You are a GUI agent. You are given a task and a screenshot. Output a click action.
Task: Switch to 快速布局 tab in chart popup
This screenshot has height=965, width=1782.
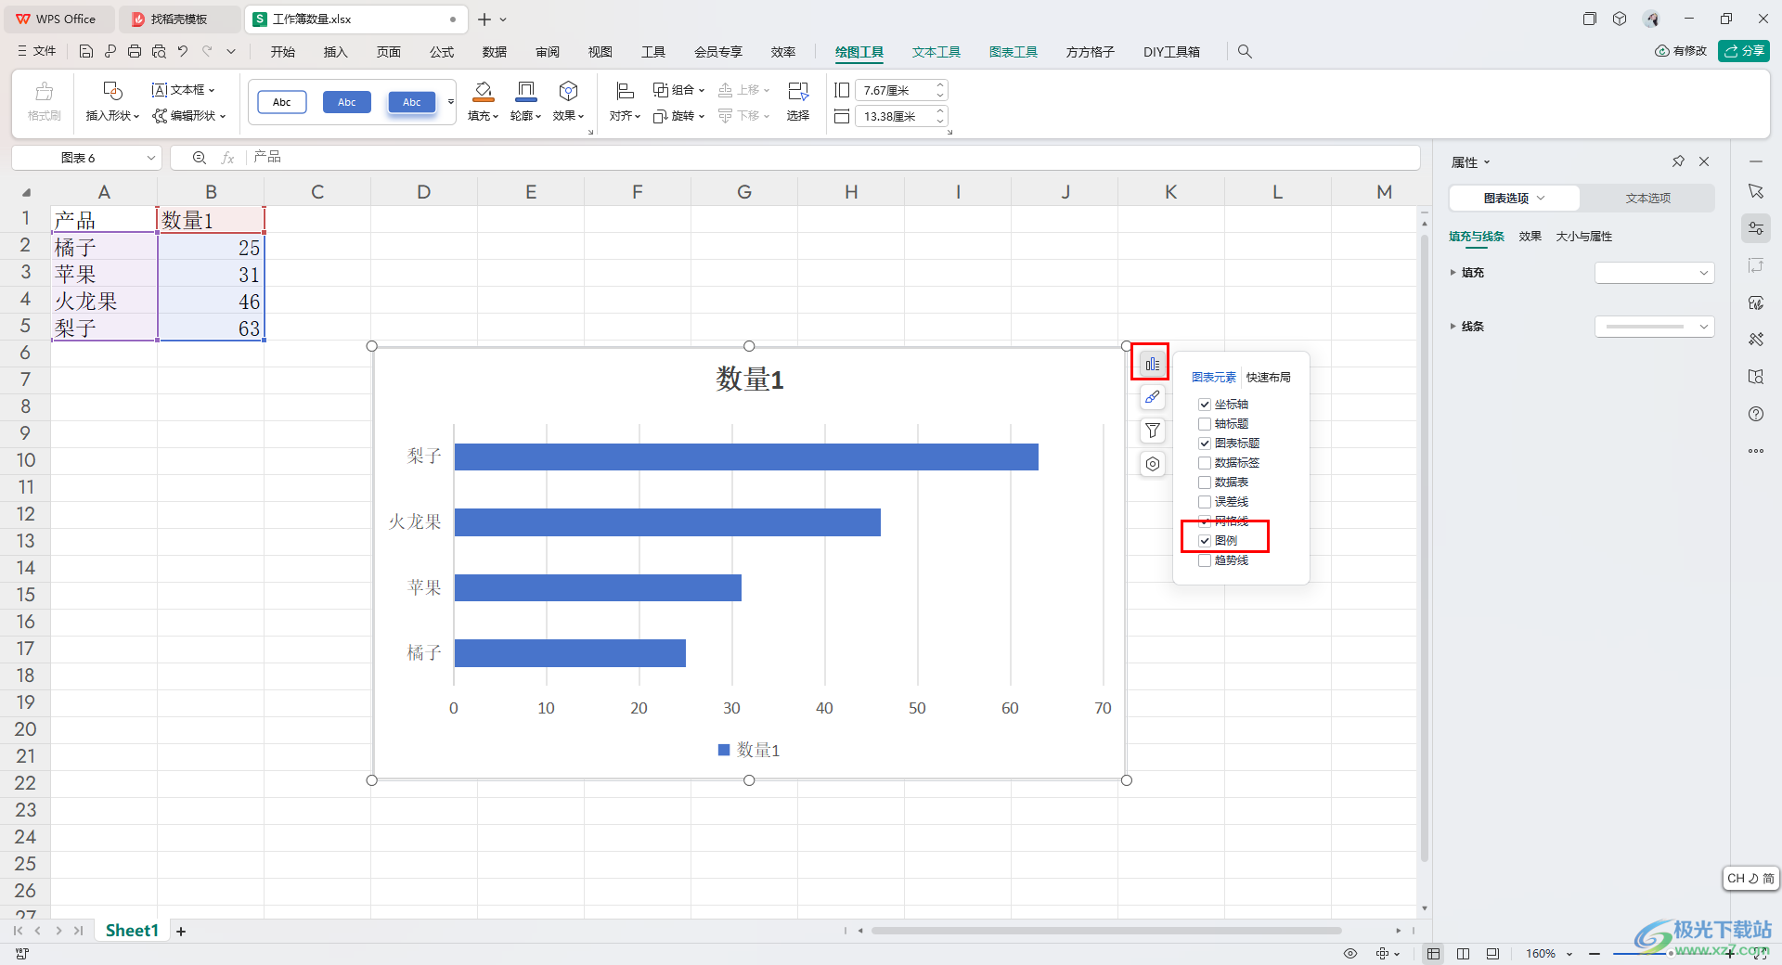point(1269,378)
